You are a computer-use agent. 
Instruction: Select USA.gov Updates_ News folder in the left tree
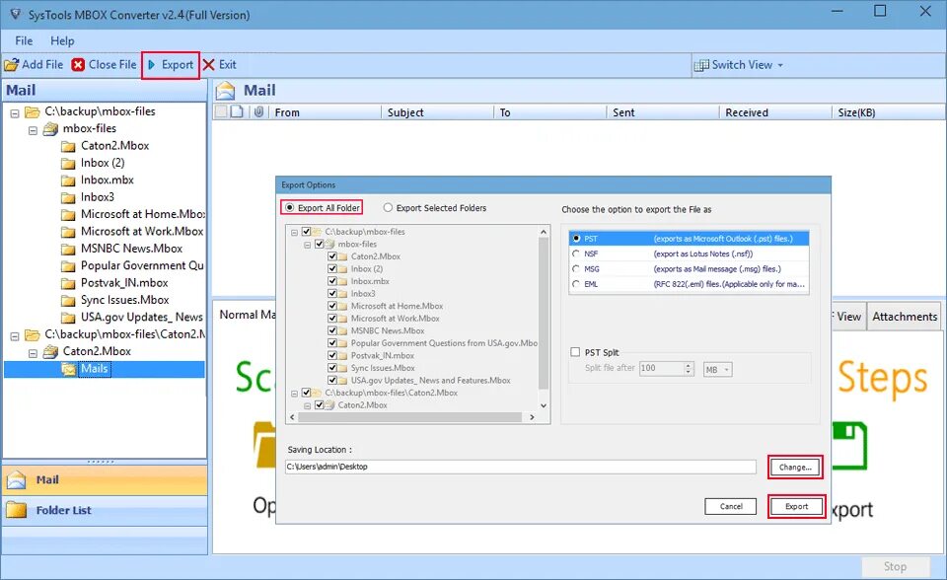(141, 317)
